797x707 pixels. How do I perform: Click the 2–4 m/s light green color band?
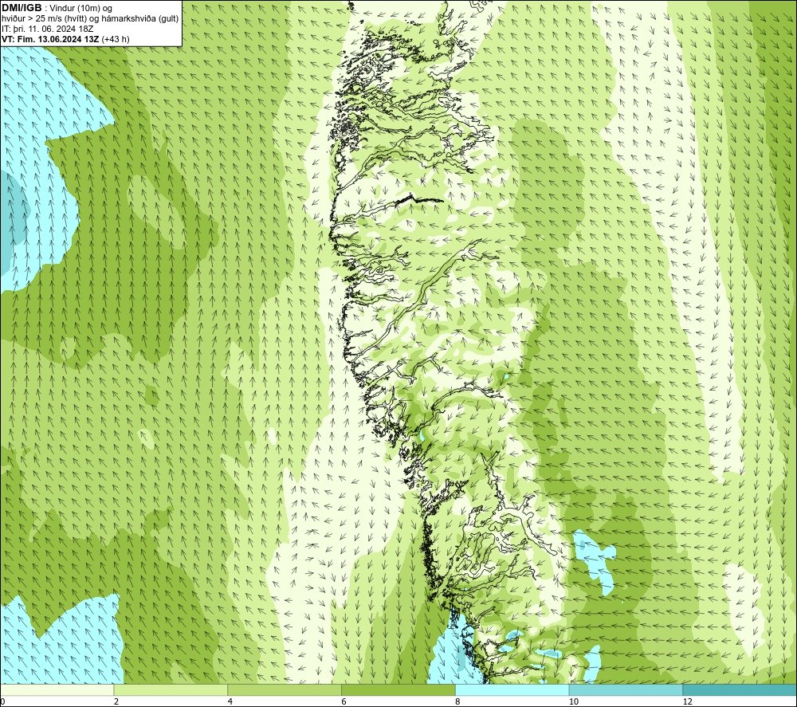point(171,689)
